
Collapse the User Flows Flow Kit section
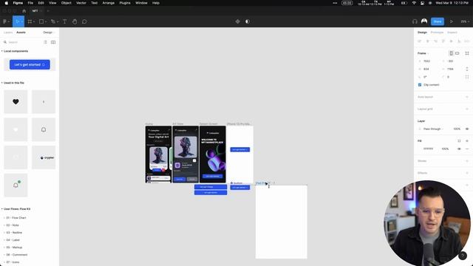coord(2,208)
